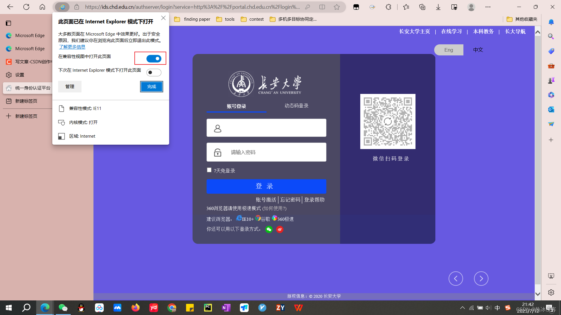Image resolution: width=561 pixels, height=315 pixels.
Task: Open the finding paper bookmarks folder
Action: 192,19
